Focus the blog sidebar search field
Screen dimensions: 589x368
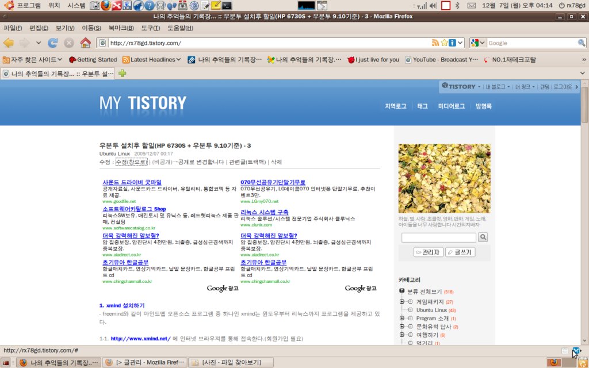pyautogui.click(x=439, y=237)
